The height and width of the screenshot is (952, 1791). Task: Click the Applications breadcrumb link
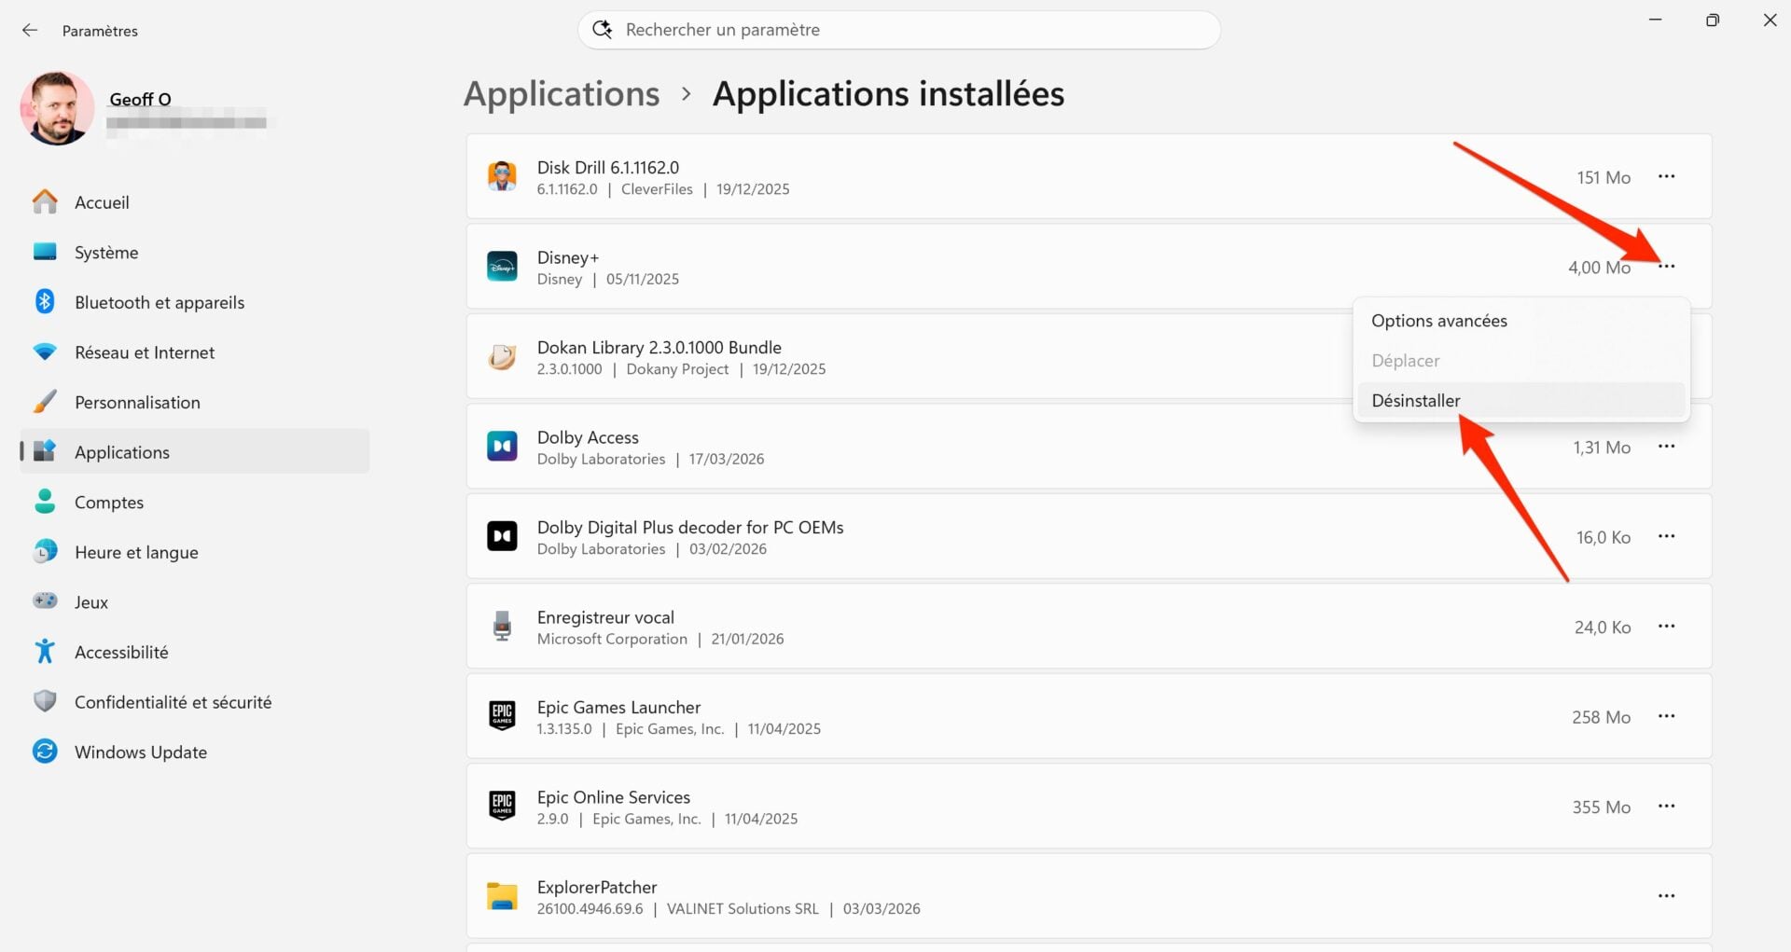click(x=561, y=93)
